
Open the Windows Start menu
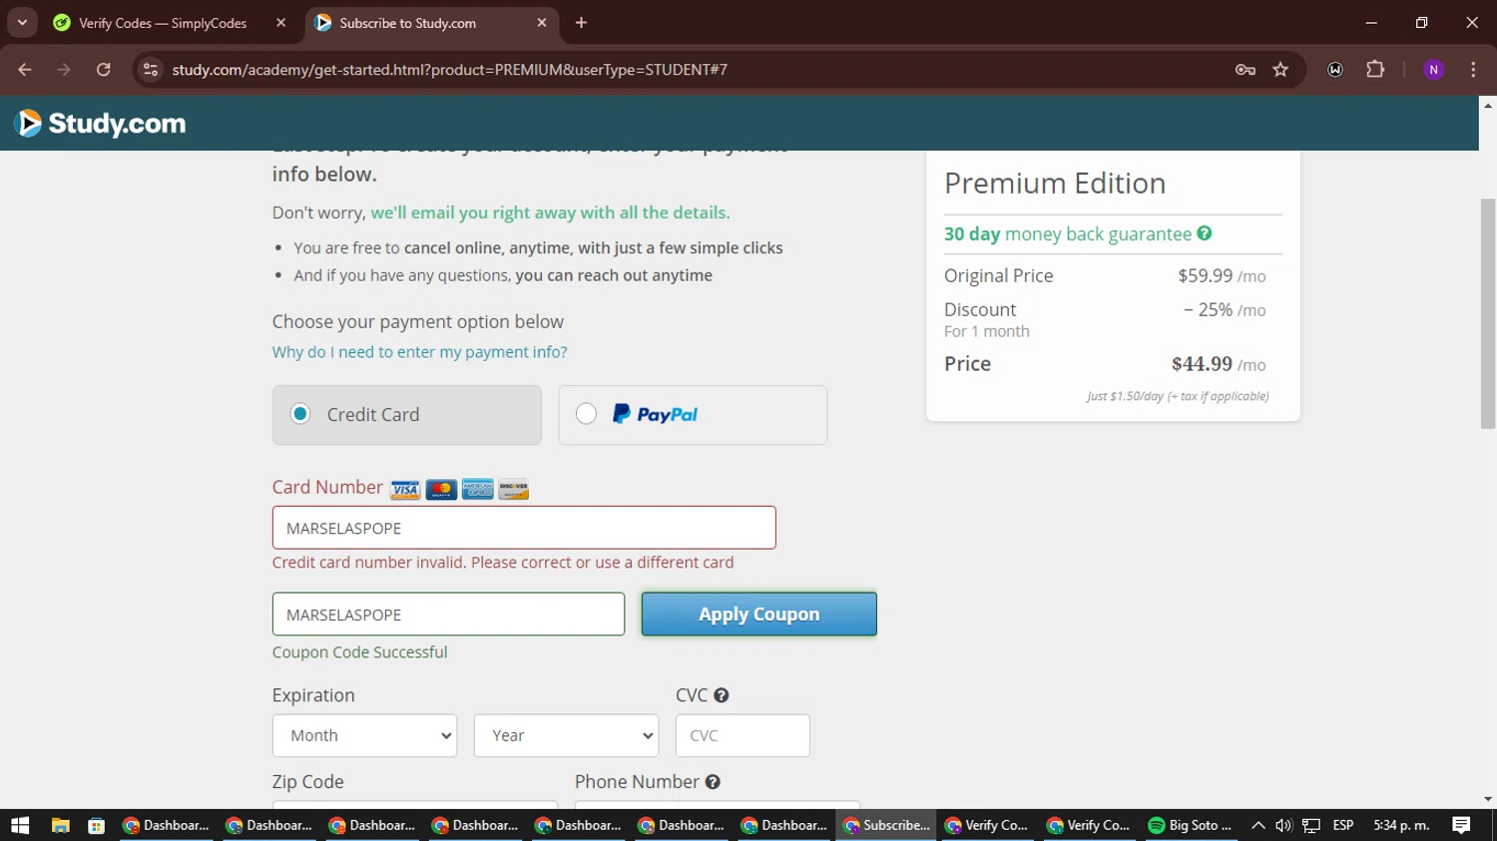pos(20,825)
